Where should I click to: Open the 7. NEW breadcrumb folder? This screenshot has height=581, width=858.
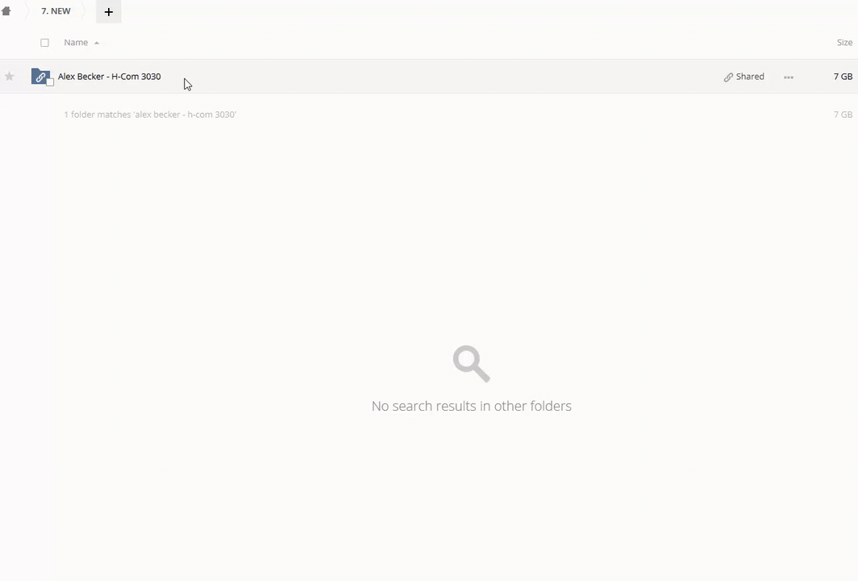pyautogui.click(x=56, y=11)
